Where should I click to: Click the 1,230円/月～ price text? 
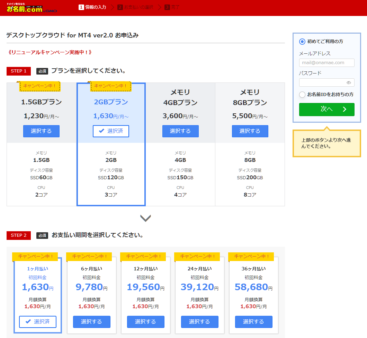click(x=41, y=116)
